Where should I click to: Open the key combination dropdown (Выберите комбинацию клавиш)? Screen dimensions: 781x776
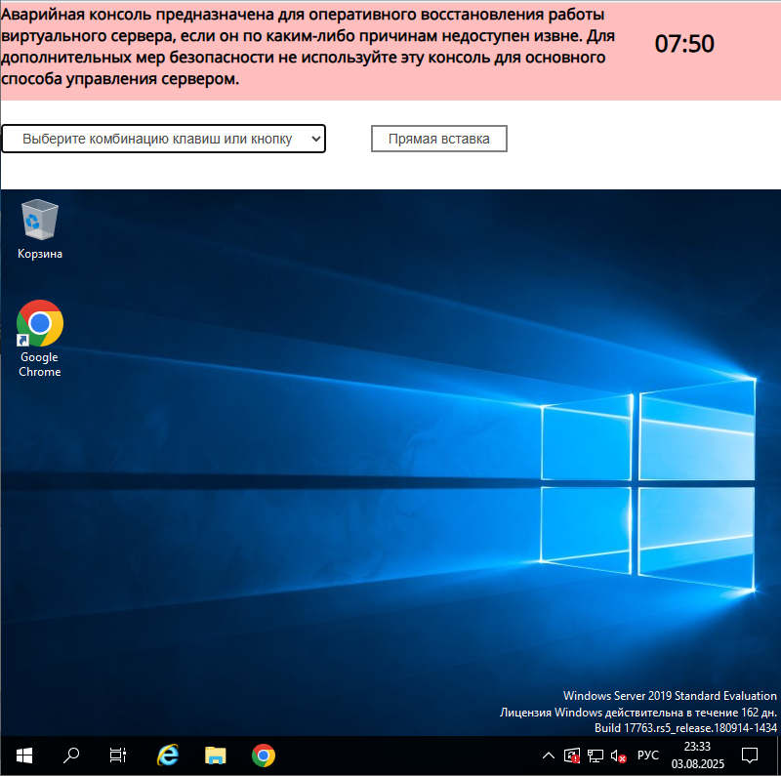click(163, 139)
